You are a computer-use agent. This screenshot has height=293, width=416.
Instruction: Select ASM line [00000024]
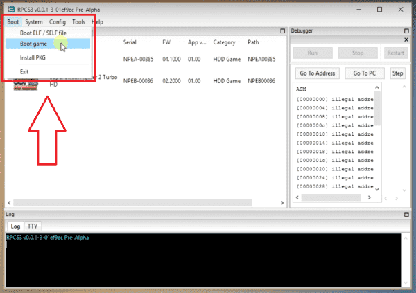[x=335, y=178]
